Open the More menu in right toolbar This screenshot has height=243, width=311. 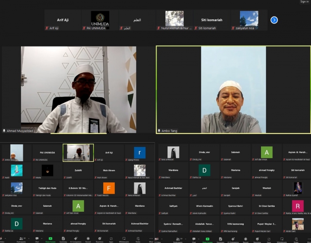pos(309,239)
